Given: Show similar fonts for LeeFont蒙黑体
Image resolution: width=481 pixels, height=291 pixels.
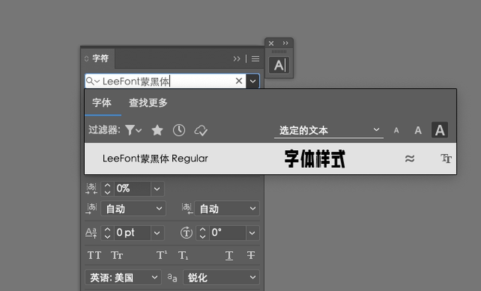Looking at the screenshot, I should pyautogui.click(x=409, y=158).
